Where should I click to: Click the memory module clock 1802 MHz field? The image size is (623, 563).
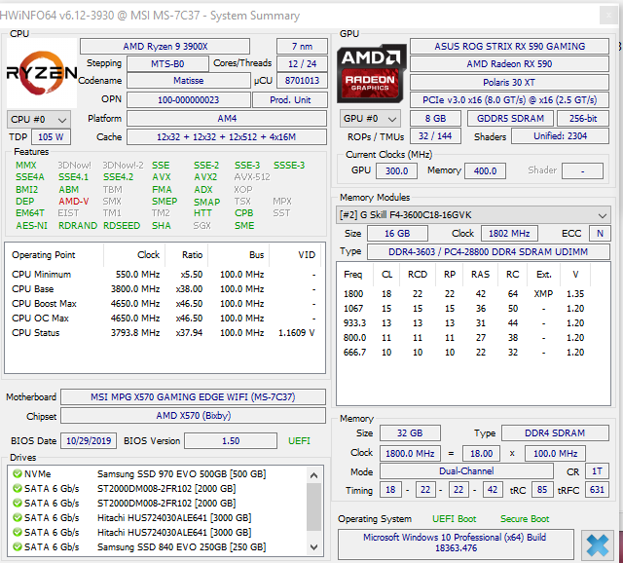(509, 234)
